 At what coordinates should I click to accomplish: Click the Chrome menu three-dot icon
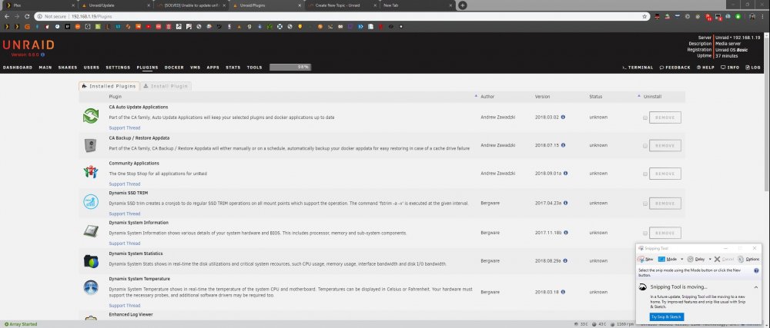(x=762, y=16)
